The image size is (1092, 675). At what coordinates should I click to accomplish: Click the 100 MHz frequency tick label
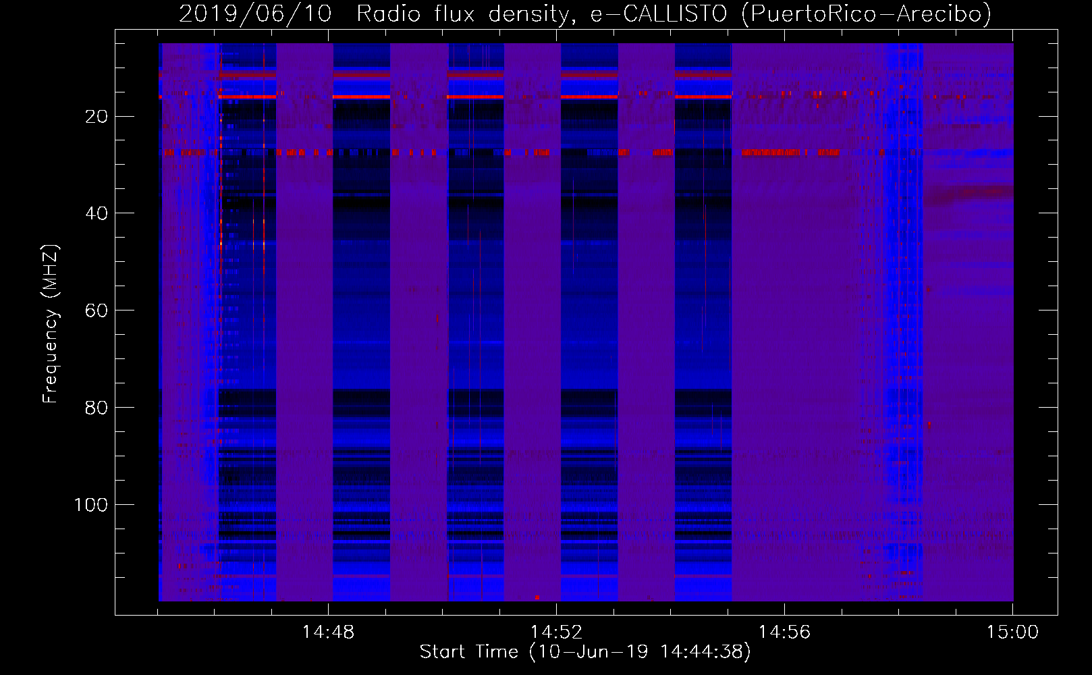click(x=90, y=505)
